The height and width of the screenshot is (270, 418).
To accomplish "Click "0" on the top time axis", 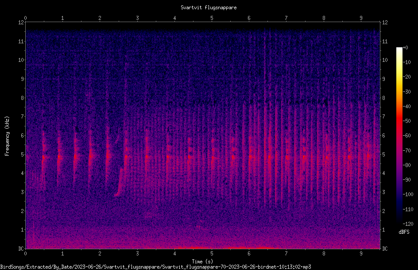I will (x=25, y=18).
